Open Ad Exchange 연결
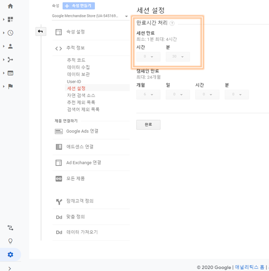Screen dimensions: 269x271 (84, 163)
